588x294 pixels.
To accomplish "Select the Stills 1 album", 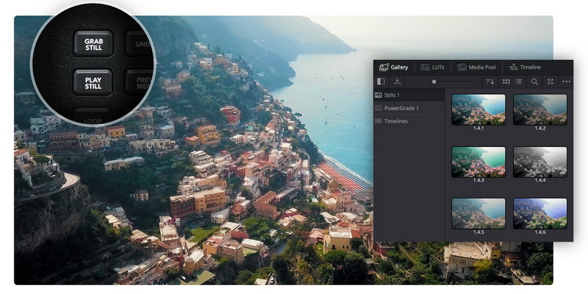I will point(409,95).
